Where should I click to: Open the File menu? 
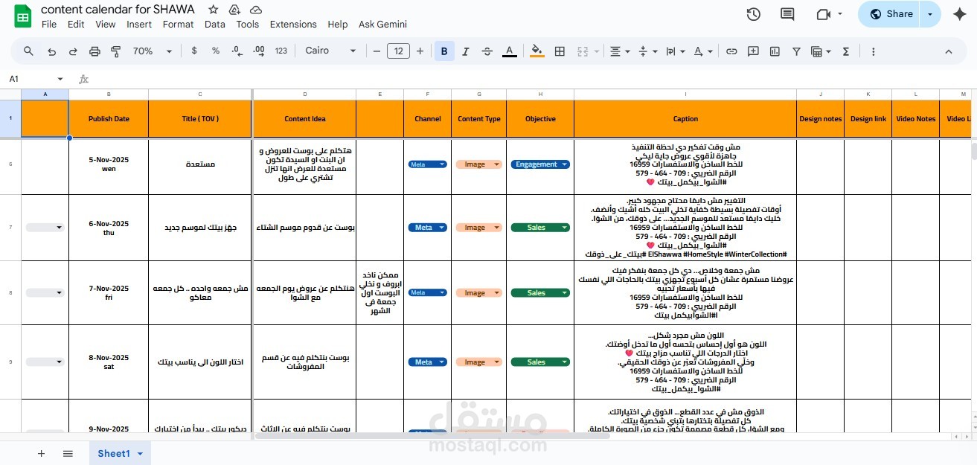click(49, 24)
